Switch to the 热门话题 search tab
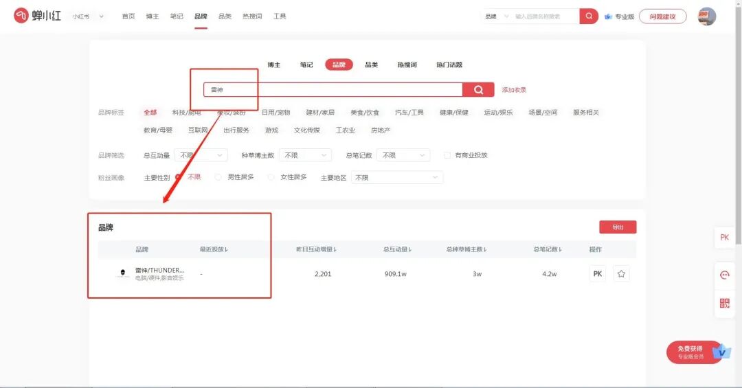 pos(449,65)
